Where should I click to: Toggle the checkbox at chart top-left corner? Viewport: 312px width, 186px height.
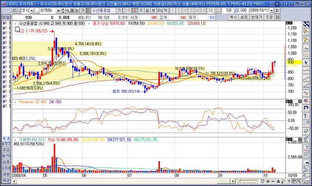click(18, 30)
